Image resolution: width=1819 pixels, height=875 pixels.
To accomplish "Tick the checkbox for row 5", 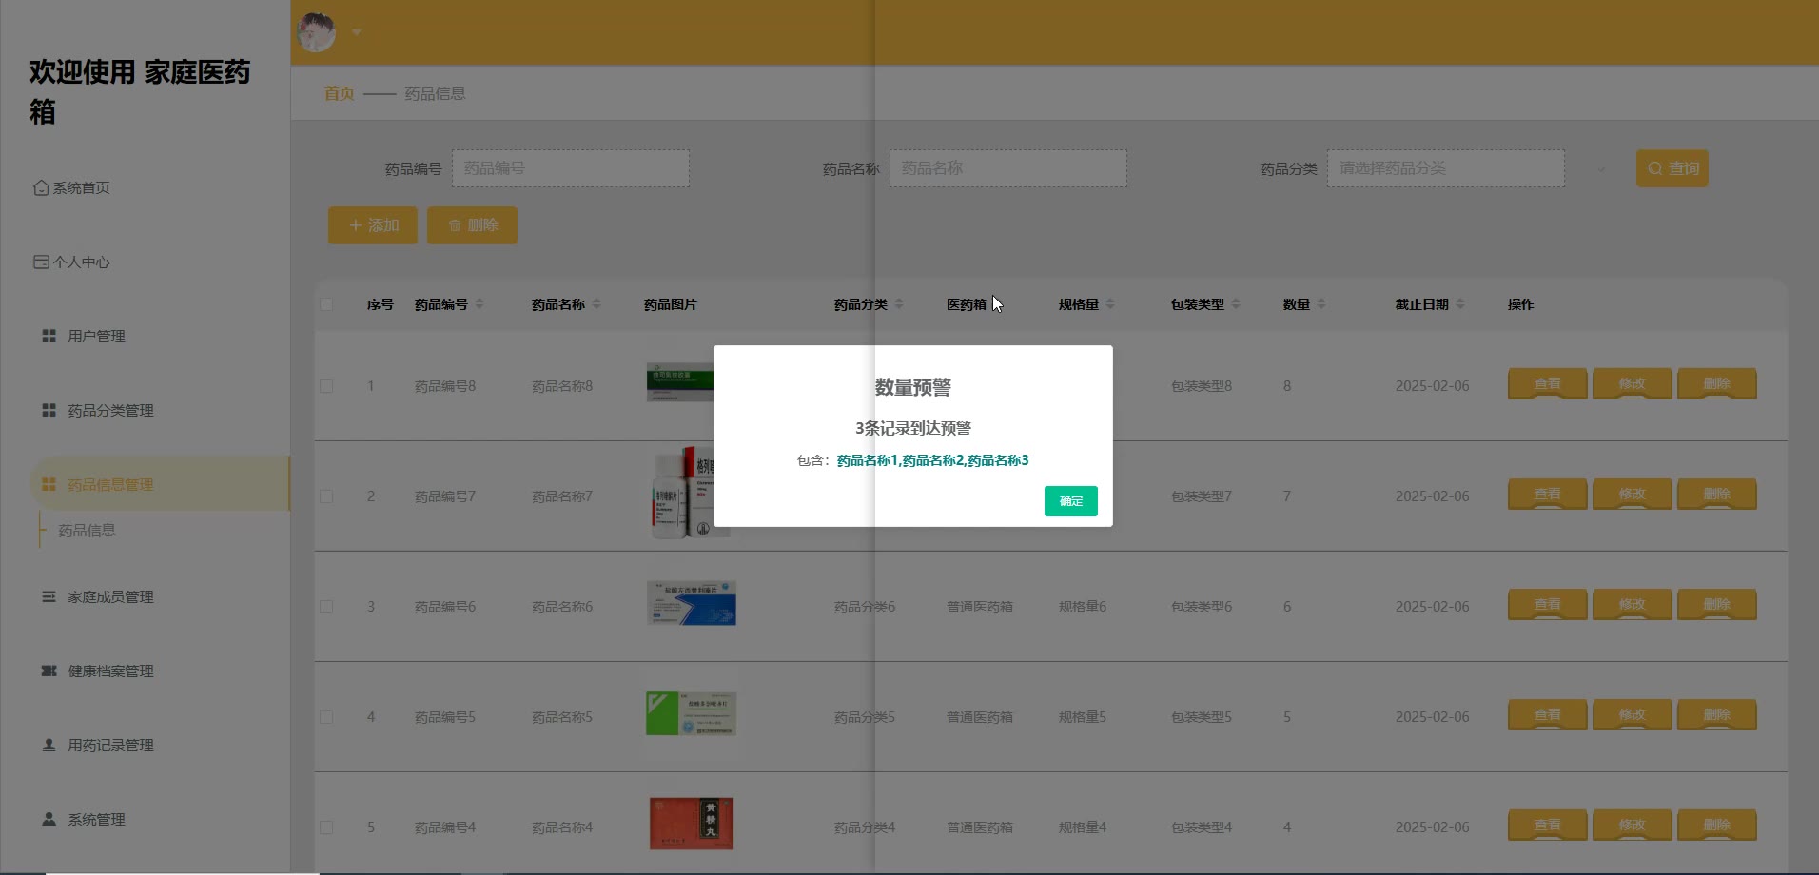I will [326, 827].
